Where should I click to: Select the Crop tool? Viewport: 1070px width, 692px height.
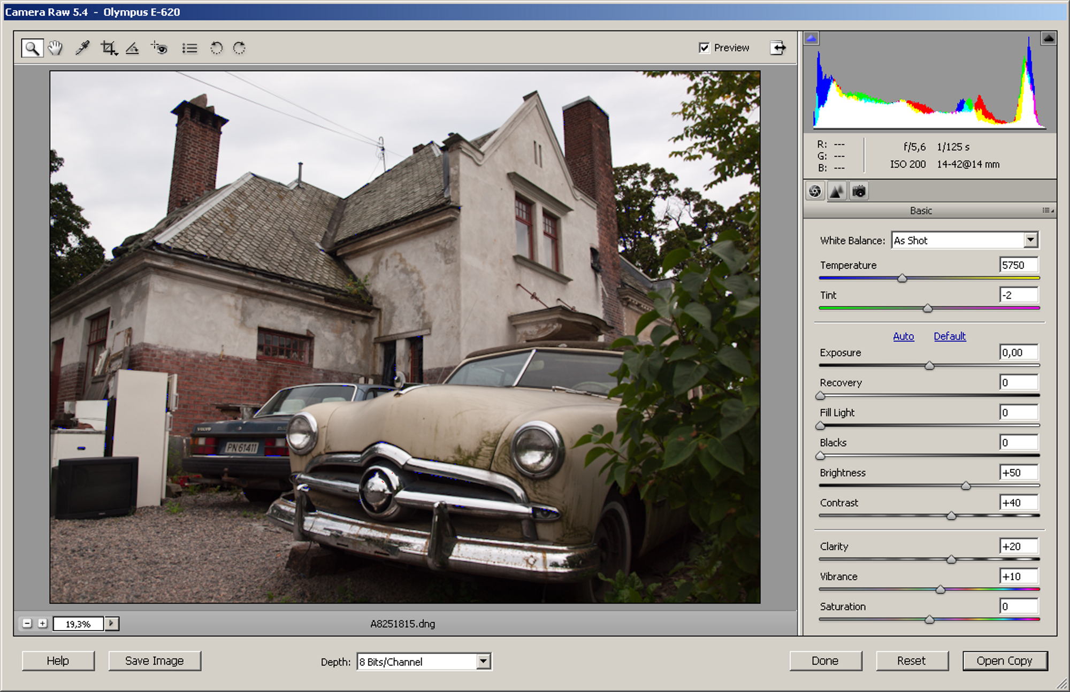[109, 48]
